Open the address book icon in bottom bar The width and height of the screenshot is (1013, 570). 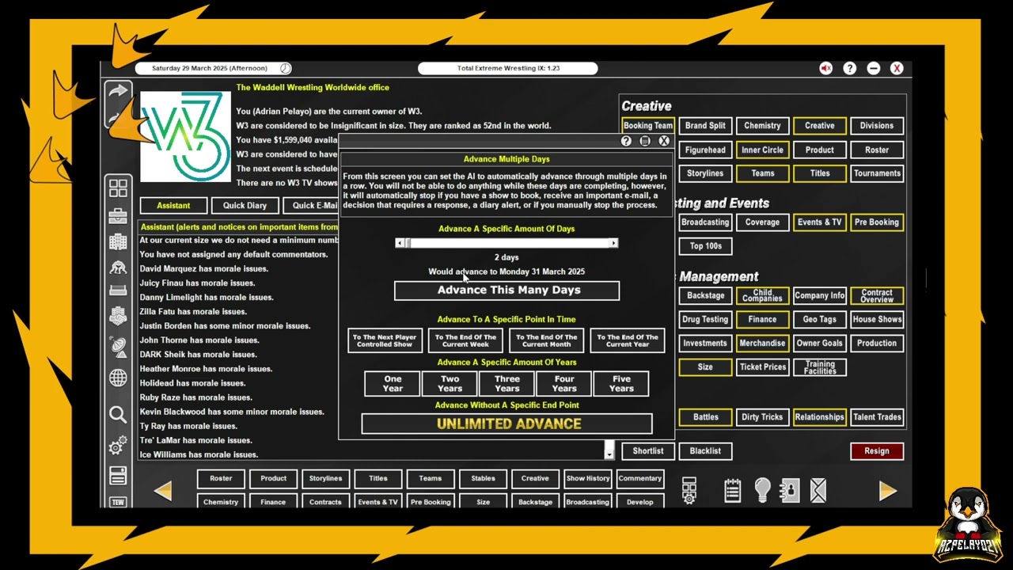pyautogui.click(x=789, y=491)
